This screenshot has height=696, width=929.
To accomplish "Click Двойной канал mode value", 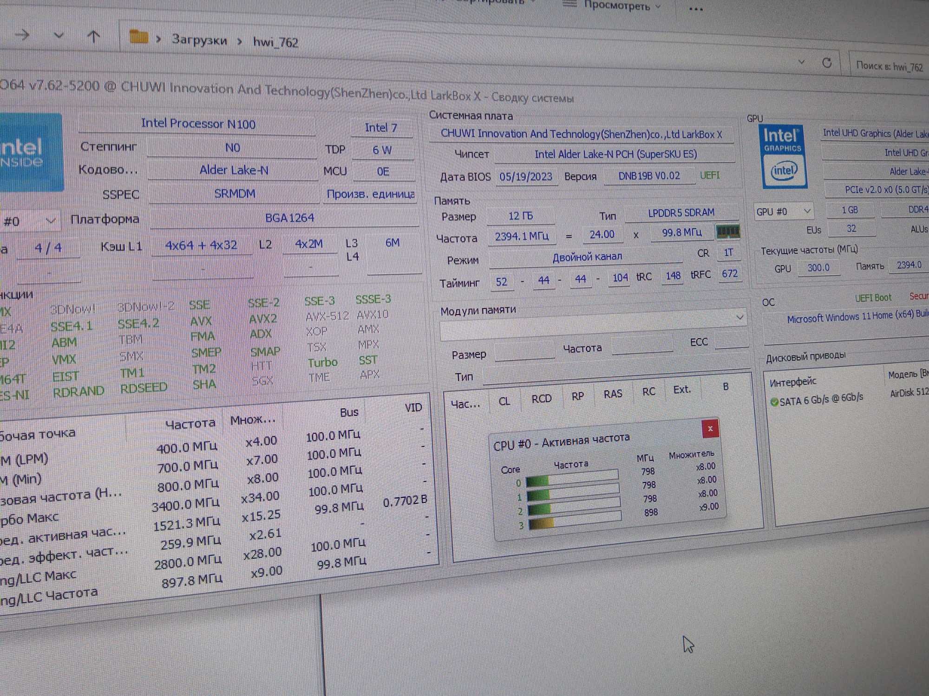I will click(x=587, y=257).
